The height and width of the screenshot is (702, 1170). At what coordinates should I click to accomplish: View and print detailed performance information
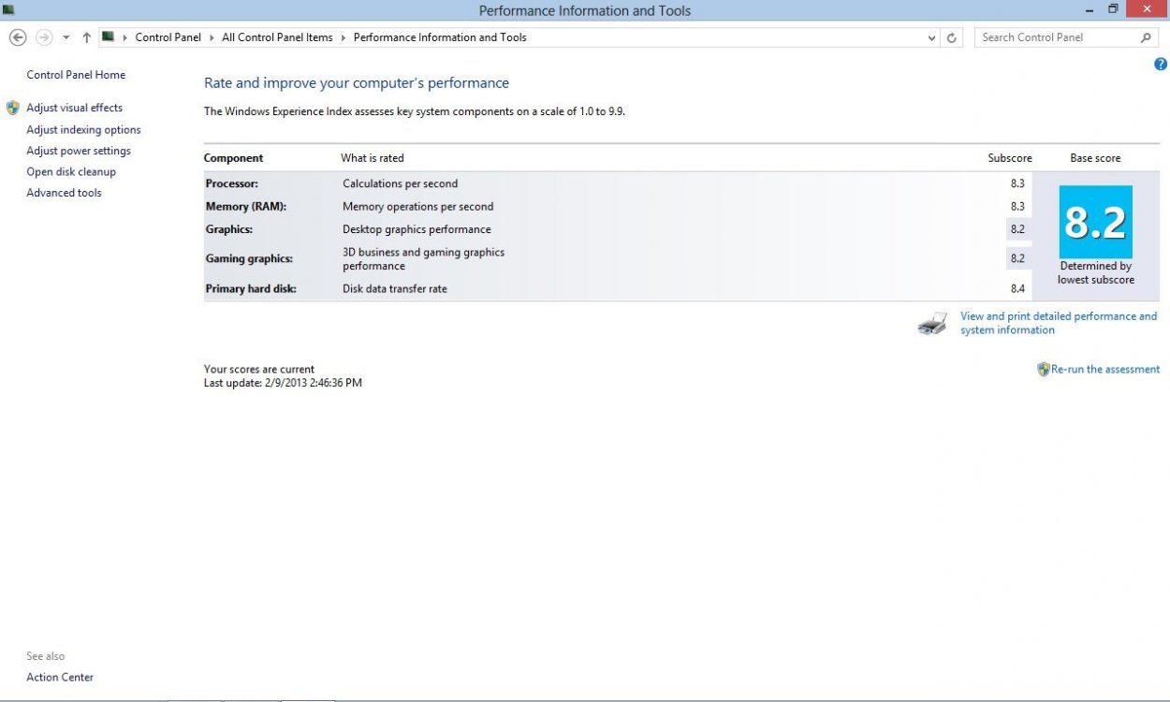click(x=1059, y=323)
